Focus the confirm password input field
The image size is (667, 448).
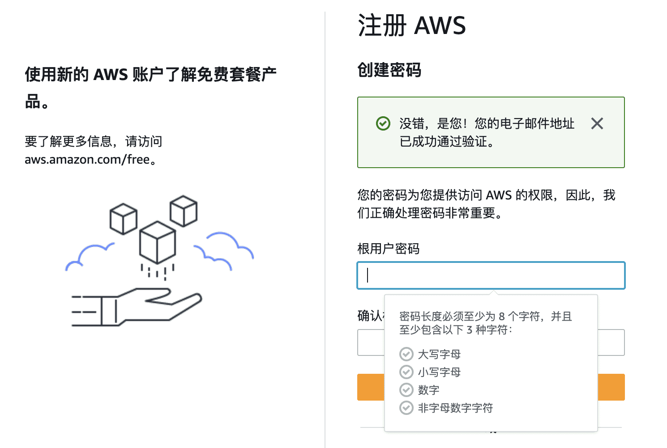[491, 342]
